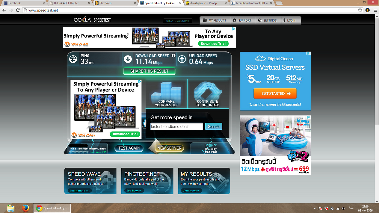Show hidden system tray icons

[315, 208]
